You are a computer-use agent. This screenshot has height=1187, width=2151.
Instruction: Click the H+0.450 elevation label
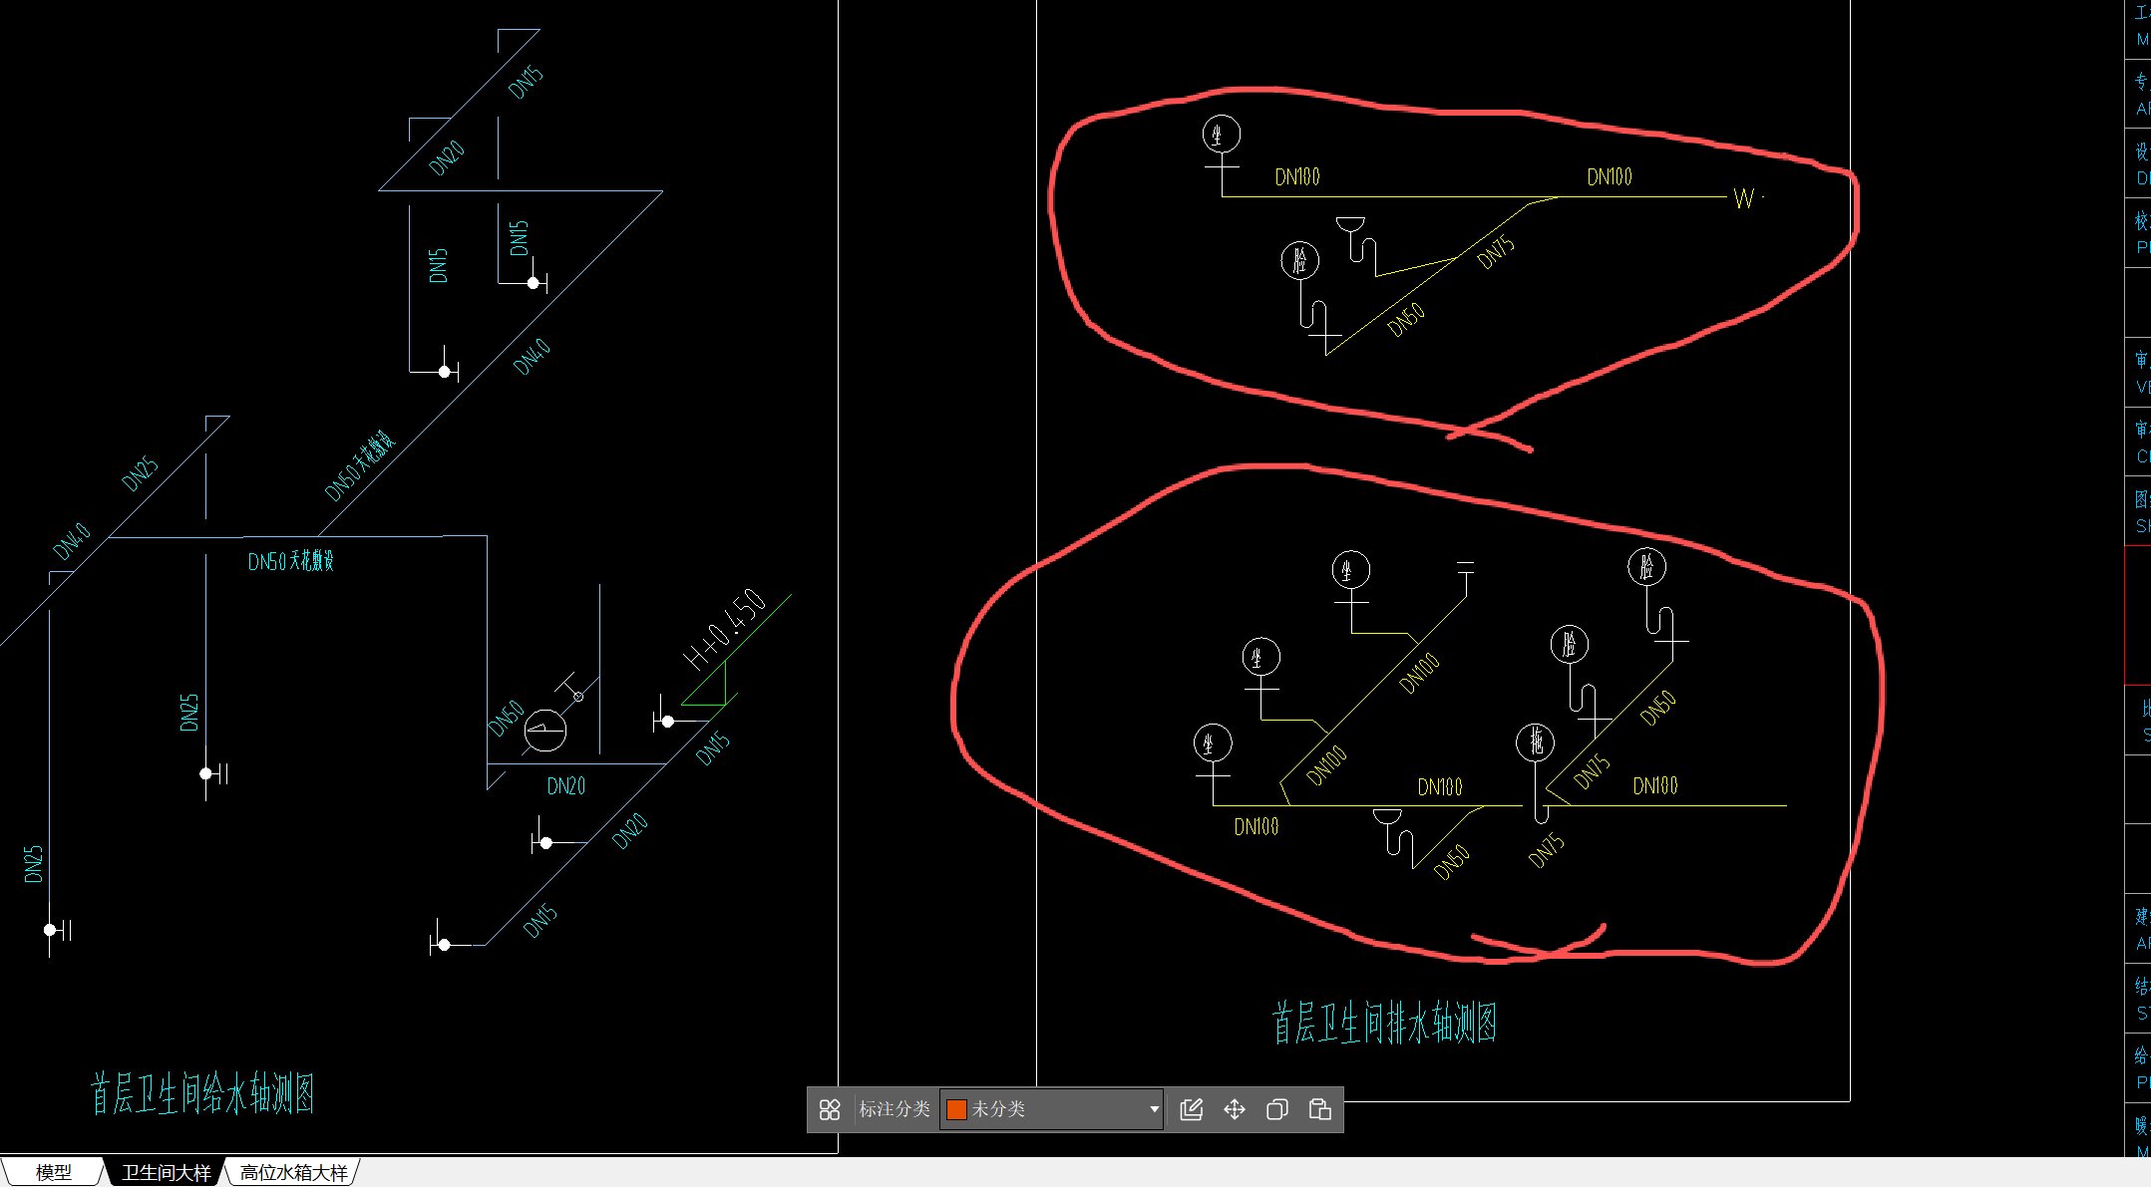tap(725, 629)
